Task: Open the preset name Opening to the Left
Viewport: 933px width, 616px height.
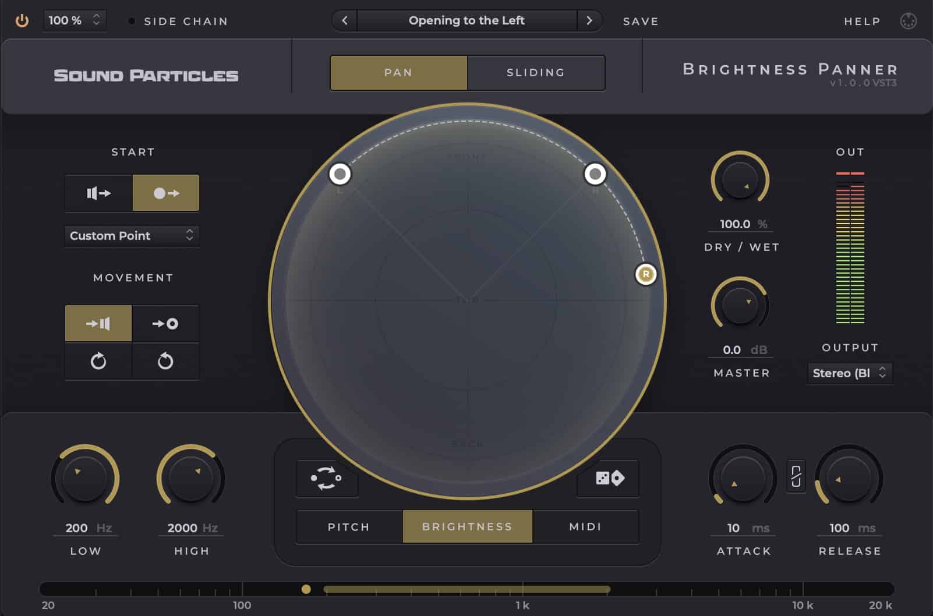Action: point(466,20)
